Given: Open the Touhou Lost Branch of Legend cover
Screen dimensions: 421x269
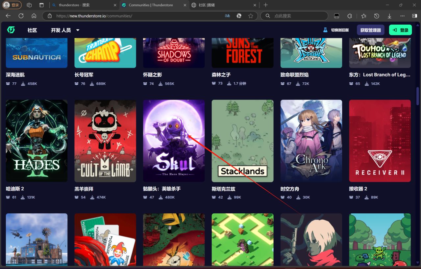Looking at the screenshot, I should click(380, 53).
